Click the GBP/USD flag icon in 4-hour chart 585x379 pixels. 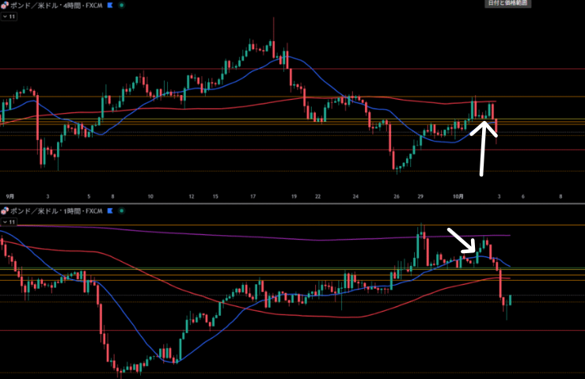pyautogui.click(x=5, y=5)
